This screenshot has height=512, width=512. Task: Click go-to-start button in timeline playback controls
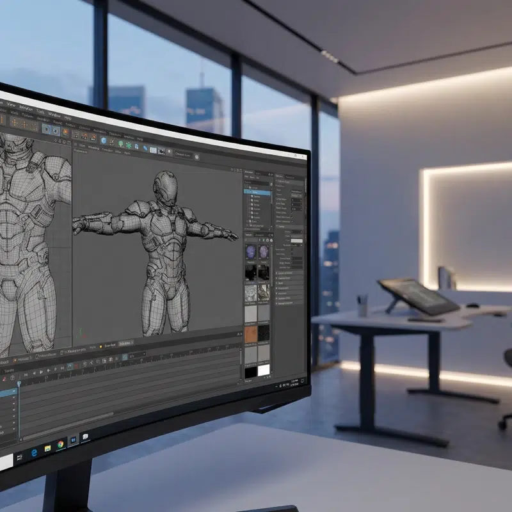26,375
